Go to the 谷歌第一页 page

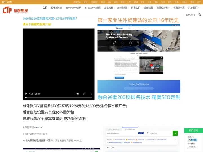[x=179, y=8]
